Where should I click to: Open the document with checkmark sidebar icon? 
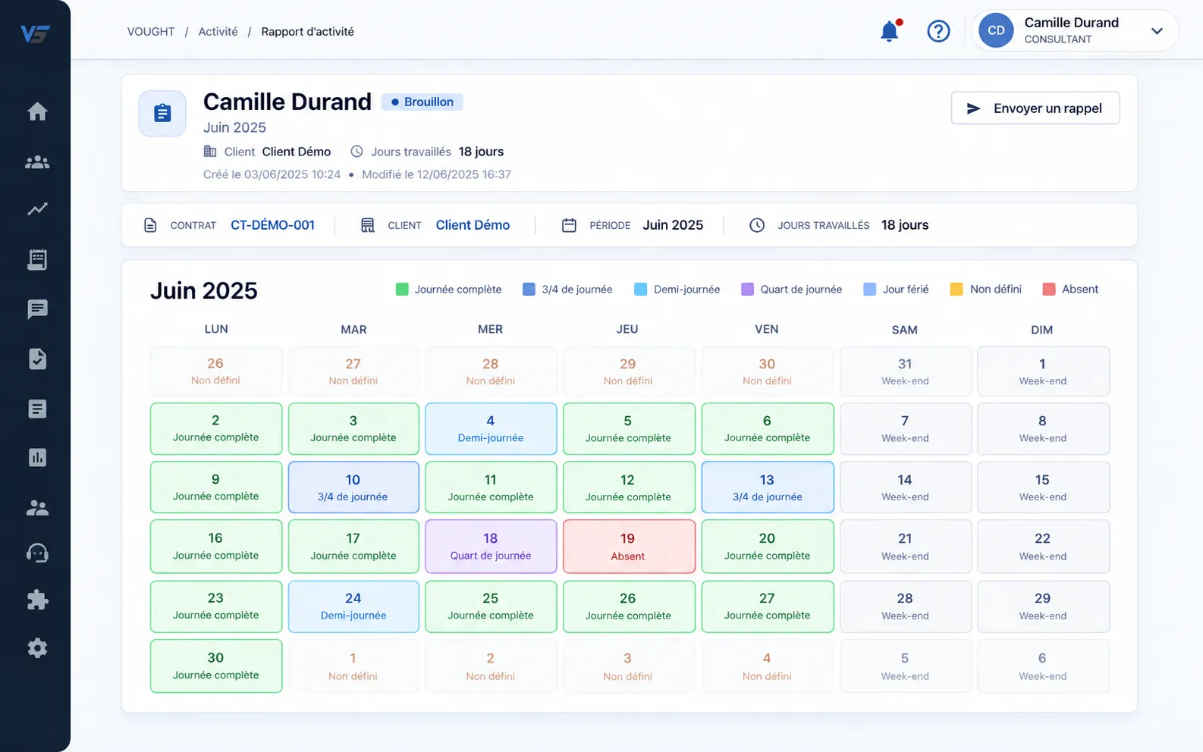(x=37, y=359)
